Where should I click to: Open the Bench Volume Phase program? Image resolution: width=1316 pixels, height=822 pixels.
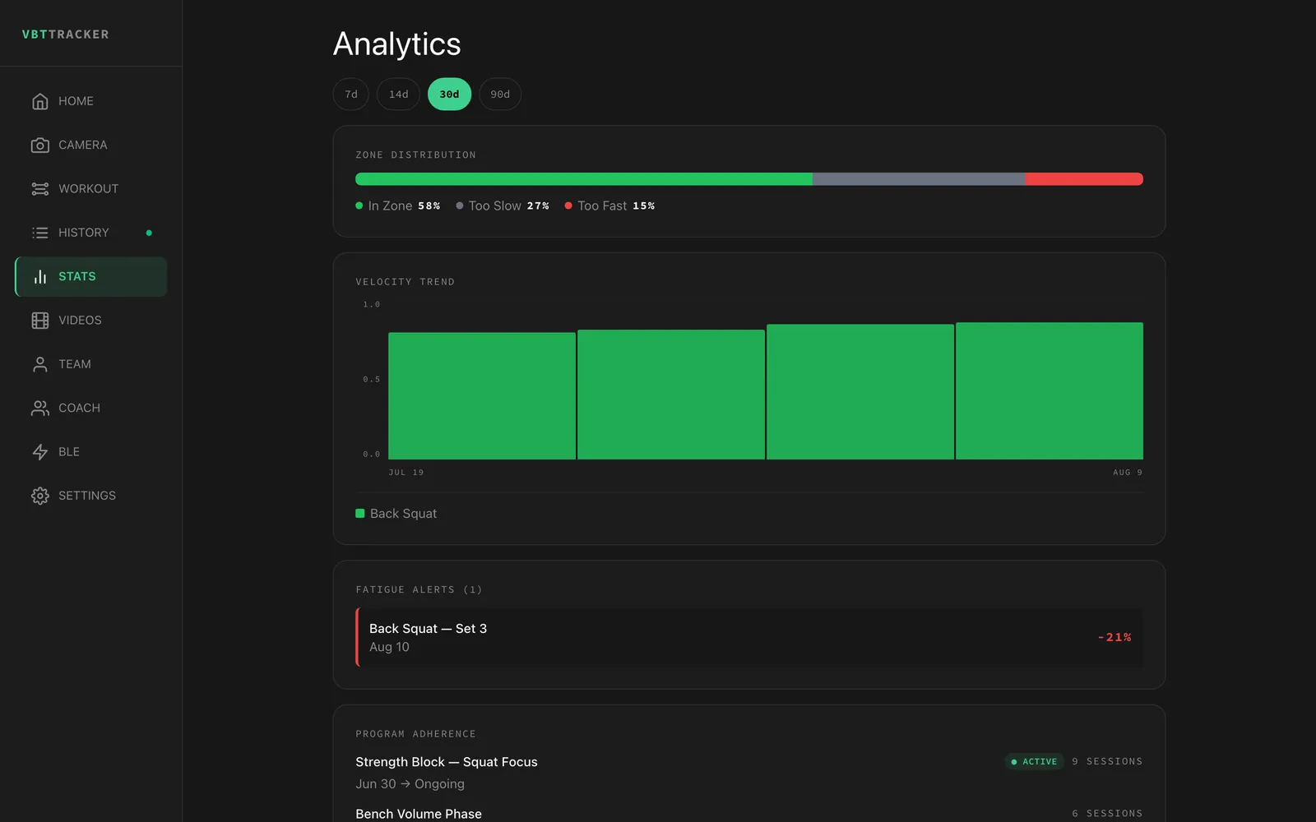pos(419,814)
